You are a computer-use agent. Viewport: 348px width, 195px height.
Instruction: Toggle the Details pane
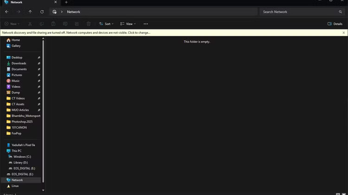(x=335, y=24)
